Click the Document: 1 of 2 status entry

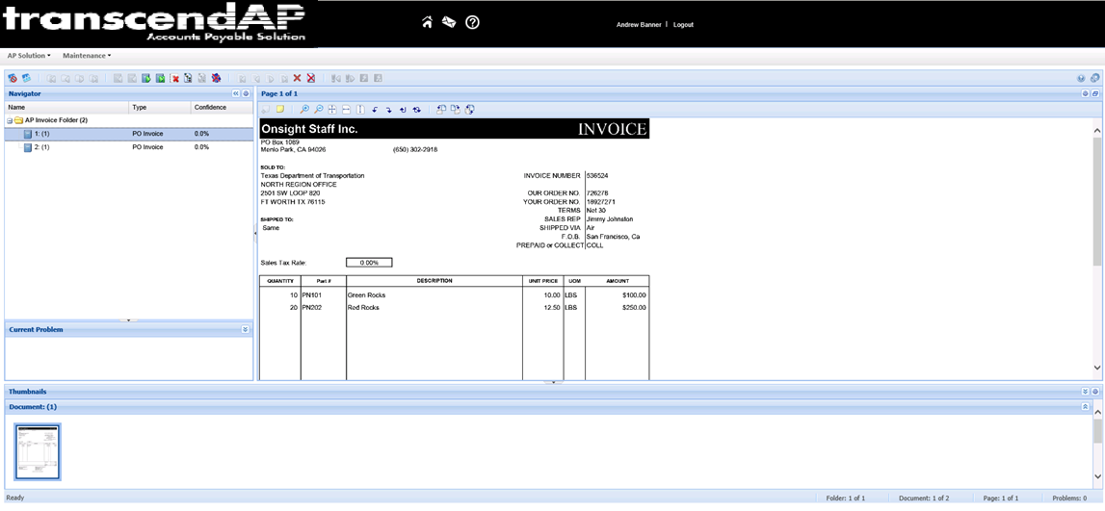[x=924, y=498]
